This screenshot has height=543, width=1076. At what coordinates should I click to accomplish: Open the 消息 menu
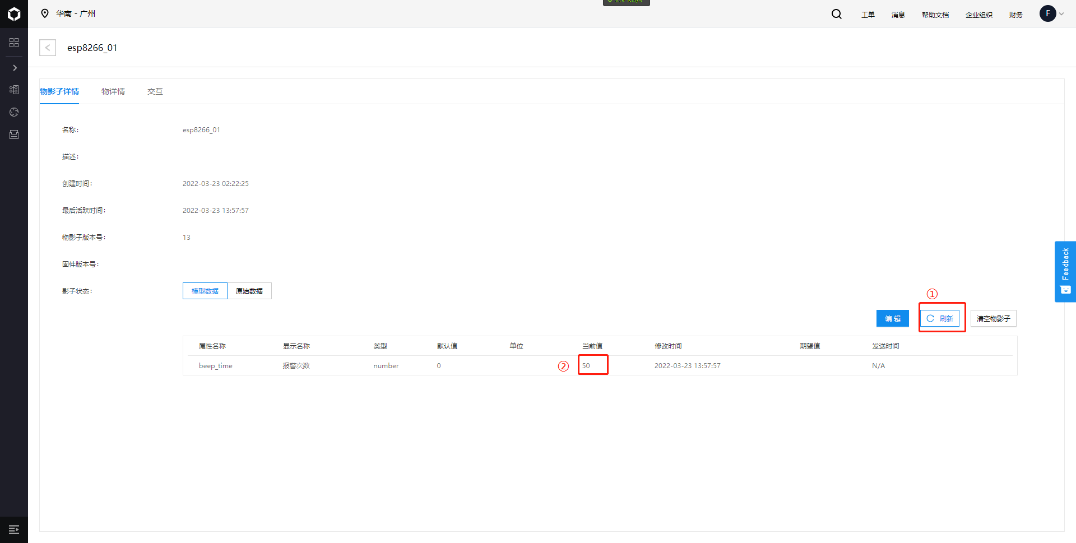[898, 15]
